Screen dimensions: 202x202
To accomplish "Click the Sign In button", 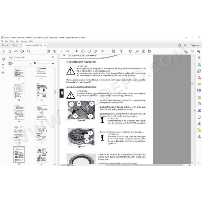I will (x=195, y=45).
